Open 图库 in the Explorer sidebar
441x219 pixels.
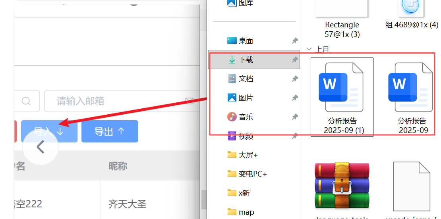240,3
